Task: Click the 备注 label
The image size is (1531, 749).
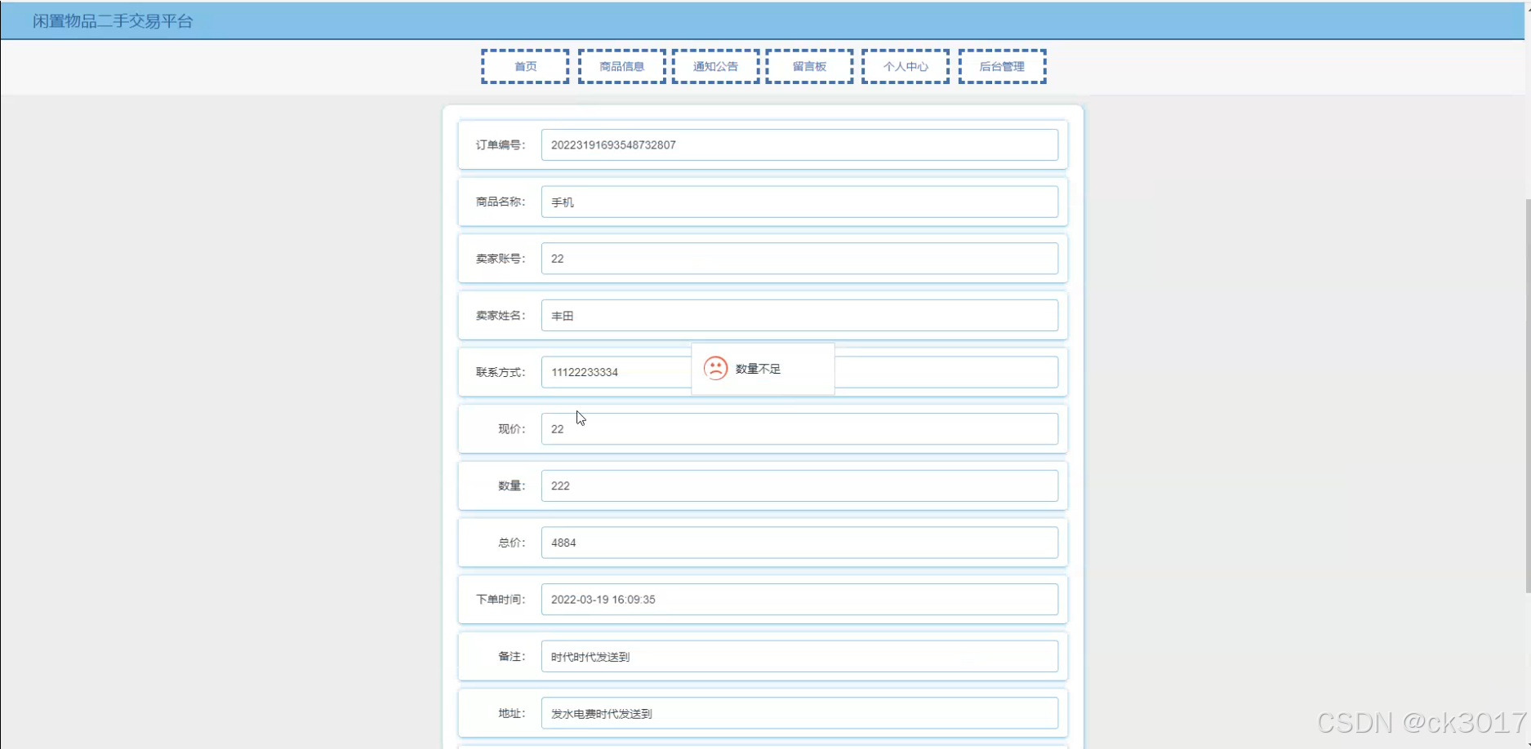Action: [x=512, y=656]
